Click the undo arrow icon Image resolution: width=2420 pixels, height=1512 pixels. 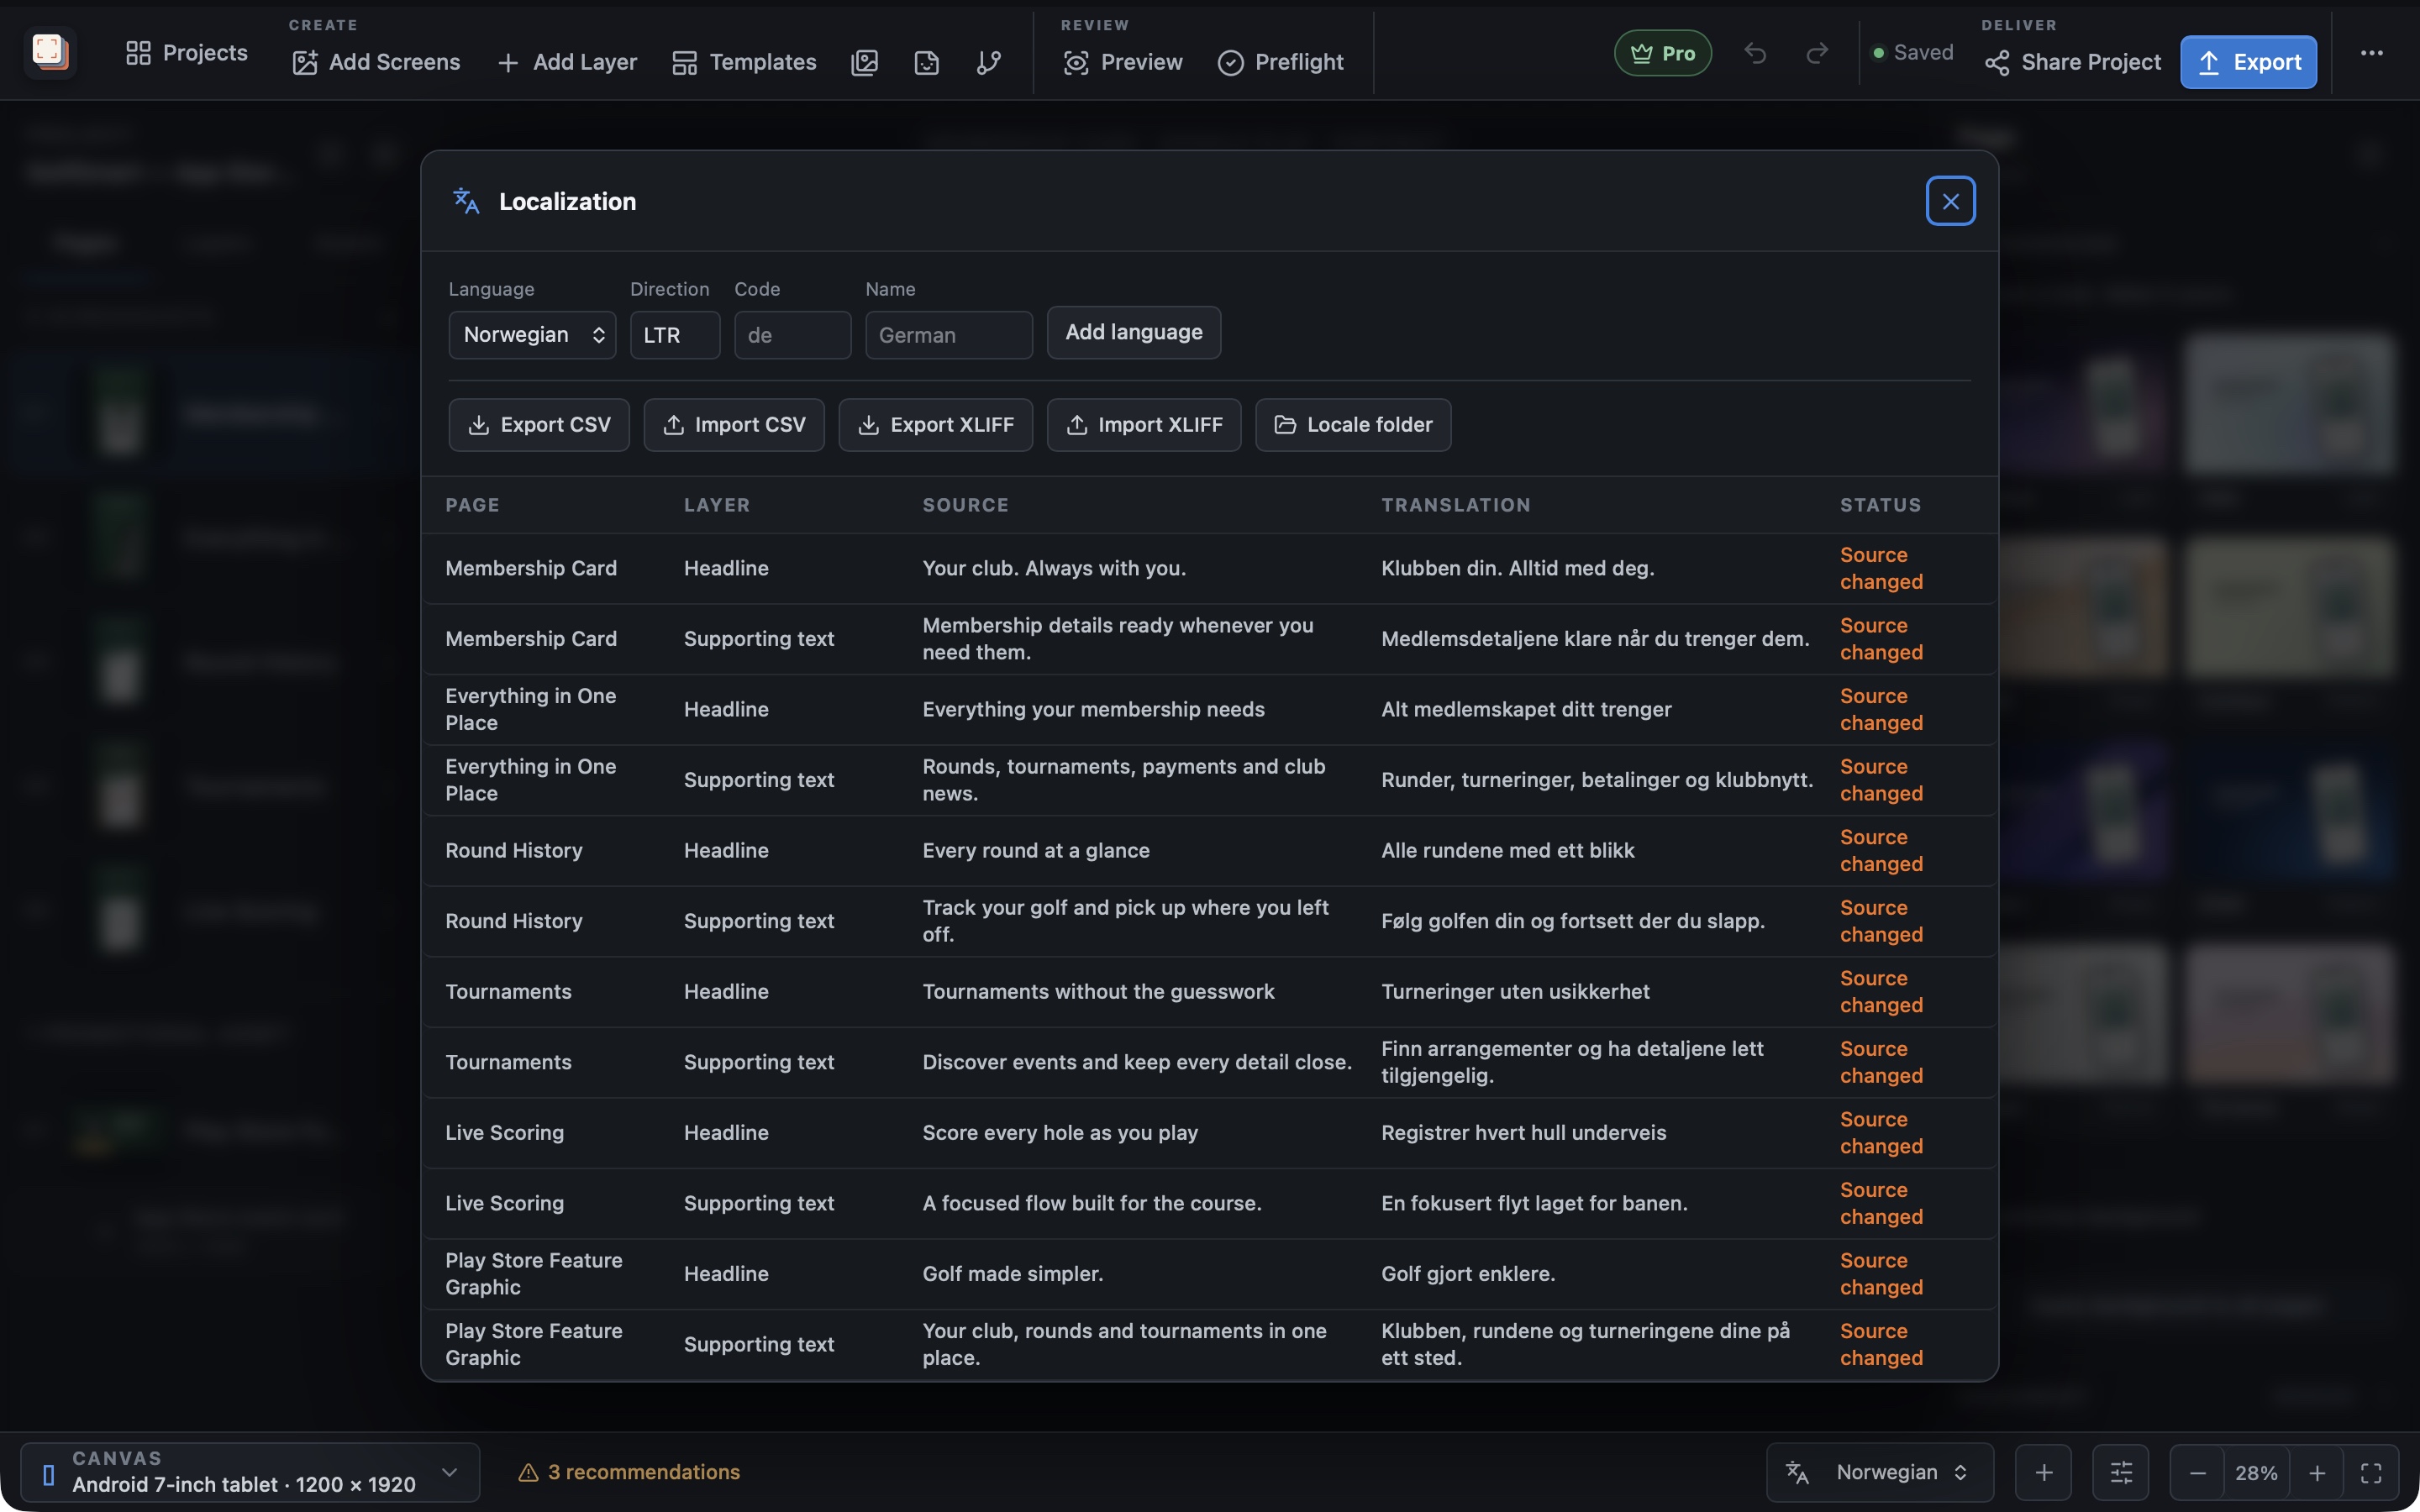1755,53
